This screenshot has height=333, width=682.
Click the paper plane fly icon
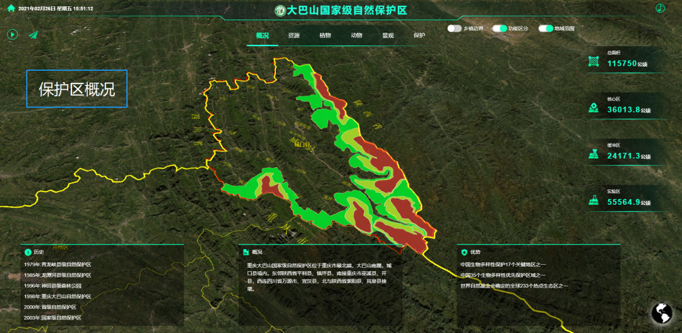pyautogui.click(x=34, y=34)
